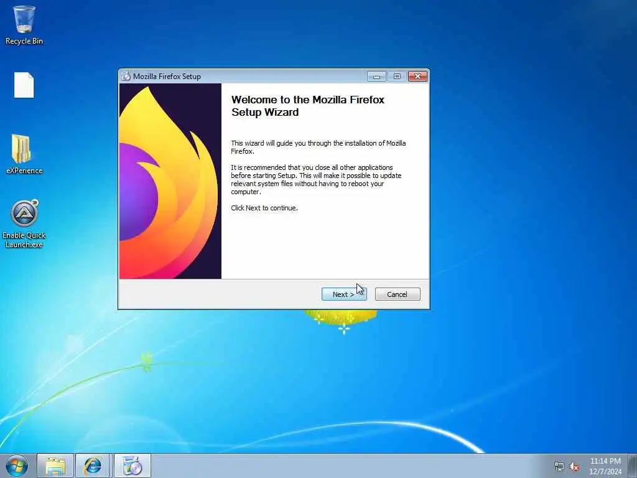Open the Recycle Bin desktop icon
The image size is (637, 478).
24,25
